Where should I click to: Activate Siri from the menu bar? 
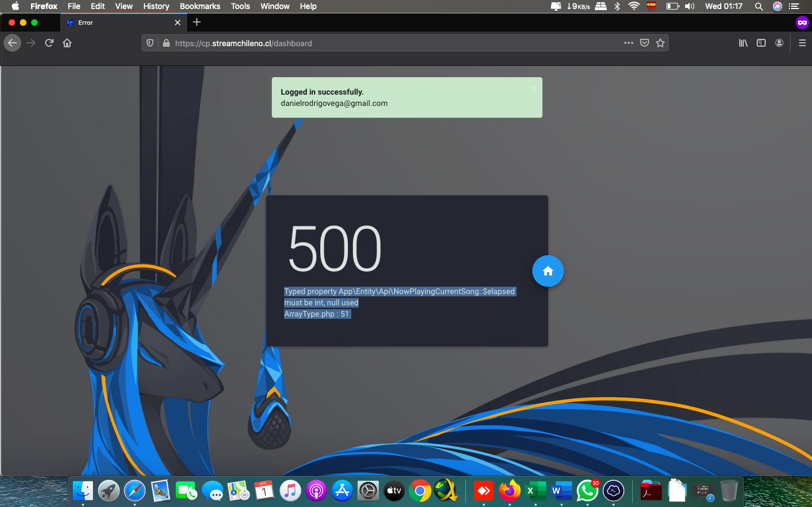[x=778, y=6]
